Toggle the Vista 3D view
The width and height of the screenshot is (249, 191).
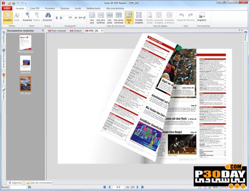point(129,18)
